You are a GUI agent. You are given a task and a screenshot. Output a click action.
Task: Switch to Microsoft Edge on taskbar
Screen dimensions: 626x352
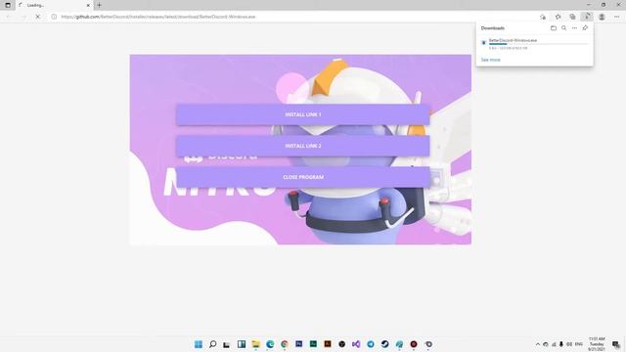pos(270,344)
